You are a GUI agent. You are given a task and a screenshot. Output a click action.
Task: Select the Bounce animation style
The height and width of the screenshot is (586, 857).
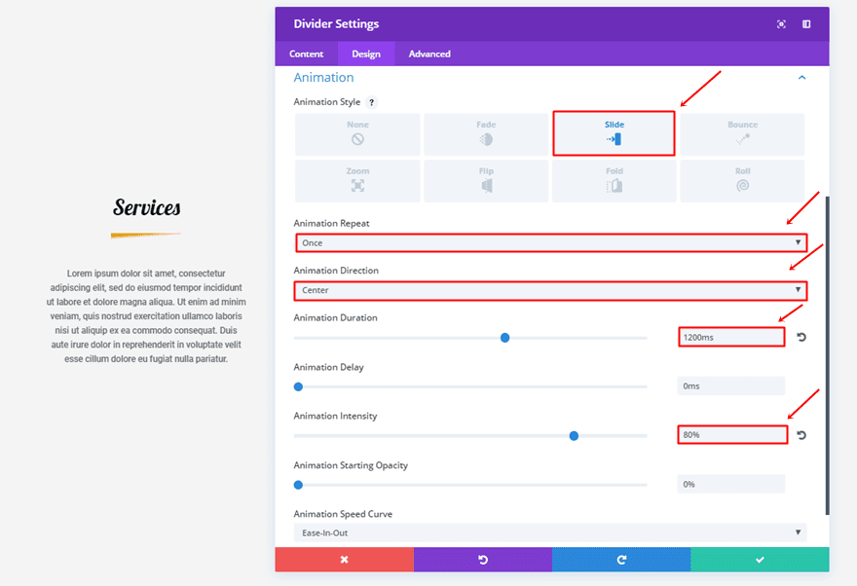point(742,134)
